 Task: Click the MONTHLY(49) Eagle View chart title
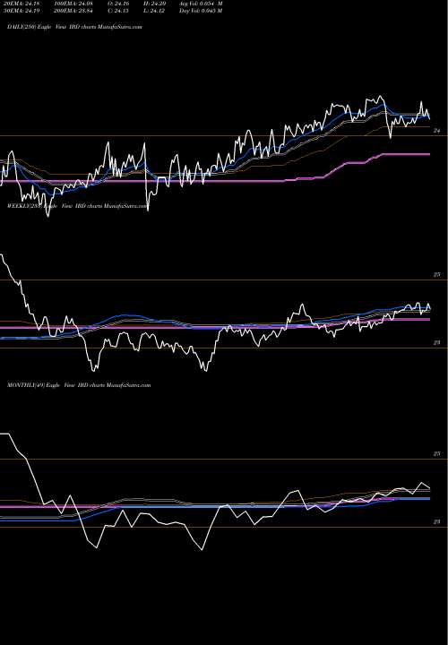[79, 385]
